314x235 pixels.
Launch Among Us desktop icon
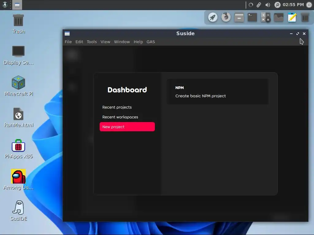tap(18, 179)
